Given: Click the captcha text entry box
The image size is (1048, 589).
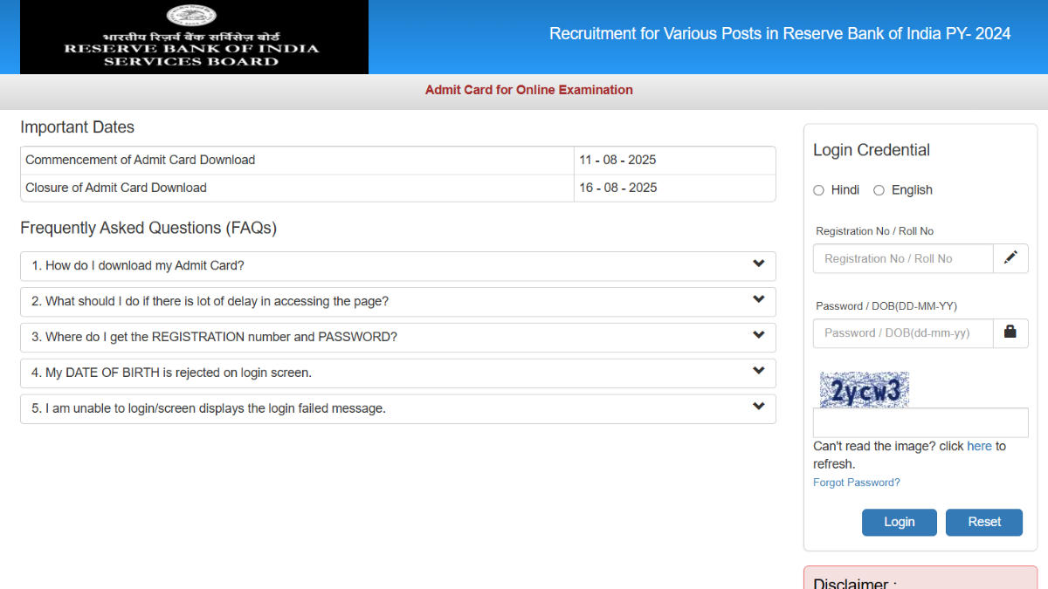Looking at the screenshot, I should (920, 422).
